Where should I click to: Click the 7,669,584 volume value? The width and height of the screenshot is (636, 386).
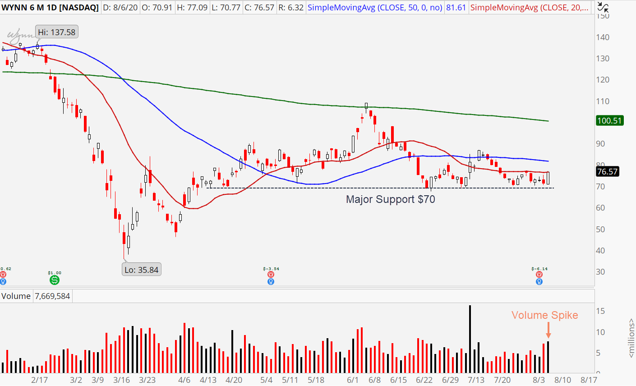(52, 296)
